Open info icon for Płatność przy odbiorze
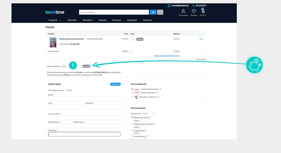This screenshot has height=153, width=281. [x=158, y=97]
